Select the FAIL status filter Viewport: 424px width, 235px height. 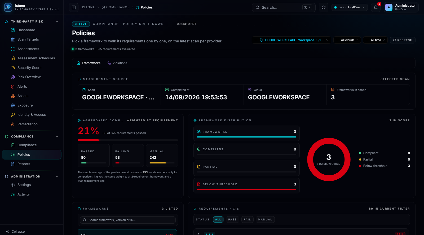click(247, 220)
